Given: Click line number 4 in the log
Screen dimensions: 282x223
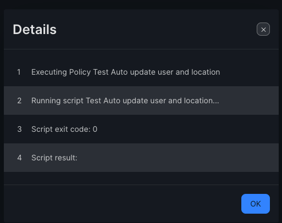Looking at the screenshot, I should point(19,158).
